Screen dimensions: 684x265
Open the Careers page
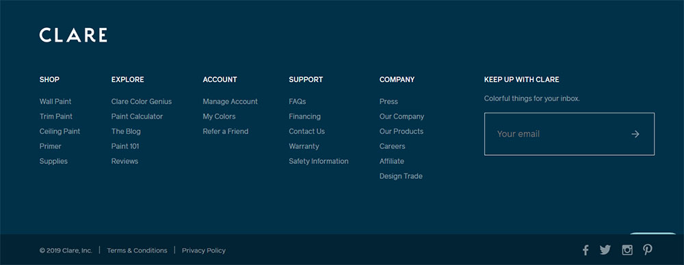(x=392, y=146)
